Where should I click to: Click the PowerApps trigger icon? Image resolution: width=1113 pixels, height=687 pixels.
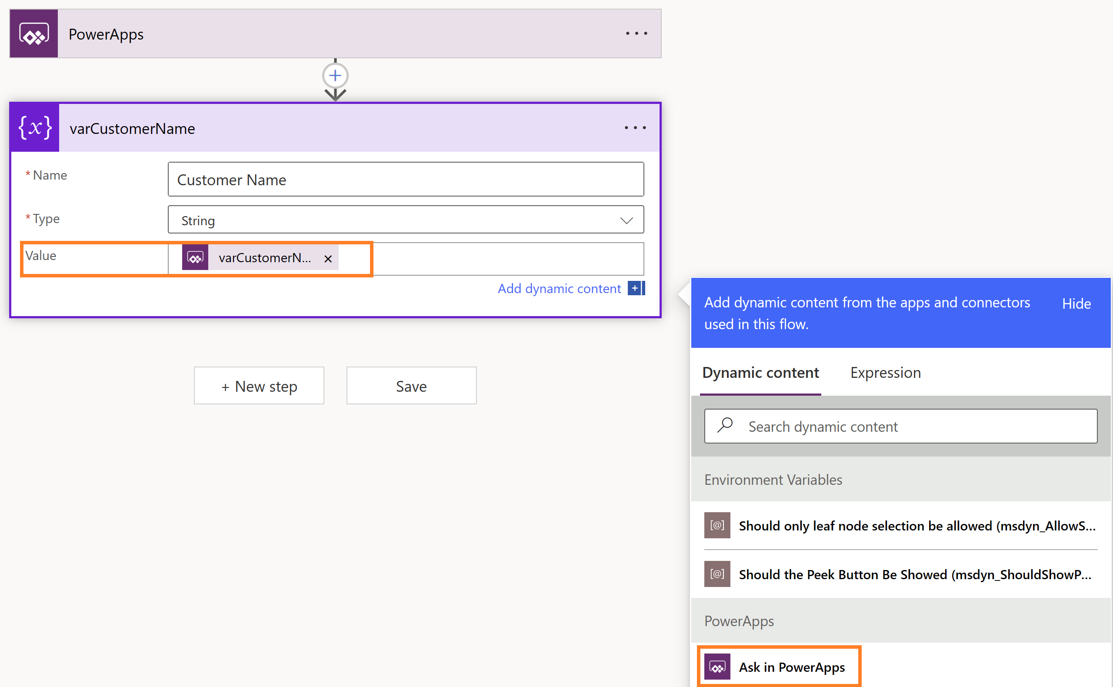[33, 34]
